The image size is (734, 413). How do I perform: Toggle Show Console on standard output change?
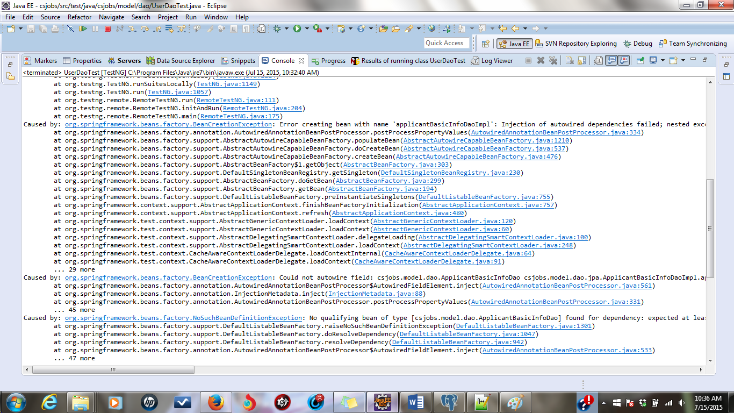611,61
